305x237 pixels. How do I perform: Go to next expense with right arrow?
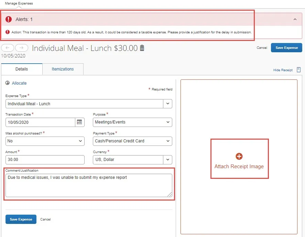pyautogui.click(x=22, y=48)
